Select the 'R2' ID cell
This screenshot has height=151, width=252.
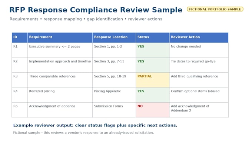pyautogui.click(x=20, y=65)
